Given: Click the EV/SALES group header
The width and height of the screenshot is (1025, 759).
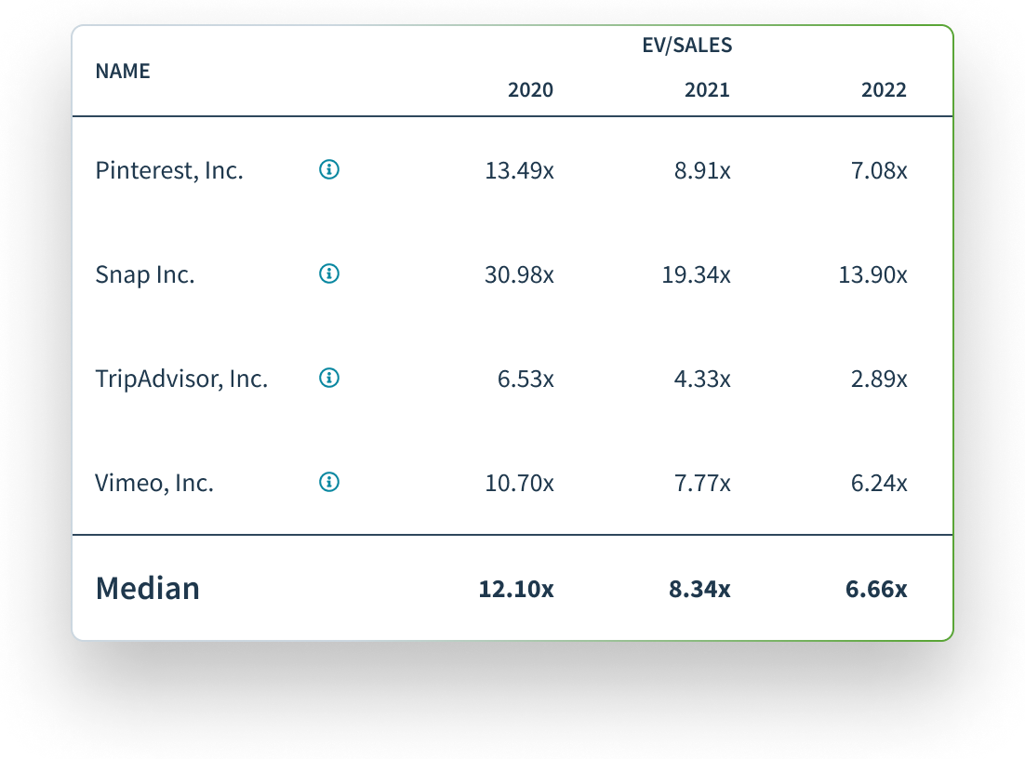Looking at the screenshot, I should coord(687,45).
